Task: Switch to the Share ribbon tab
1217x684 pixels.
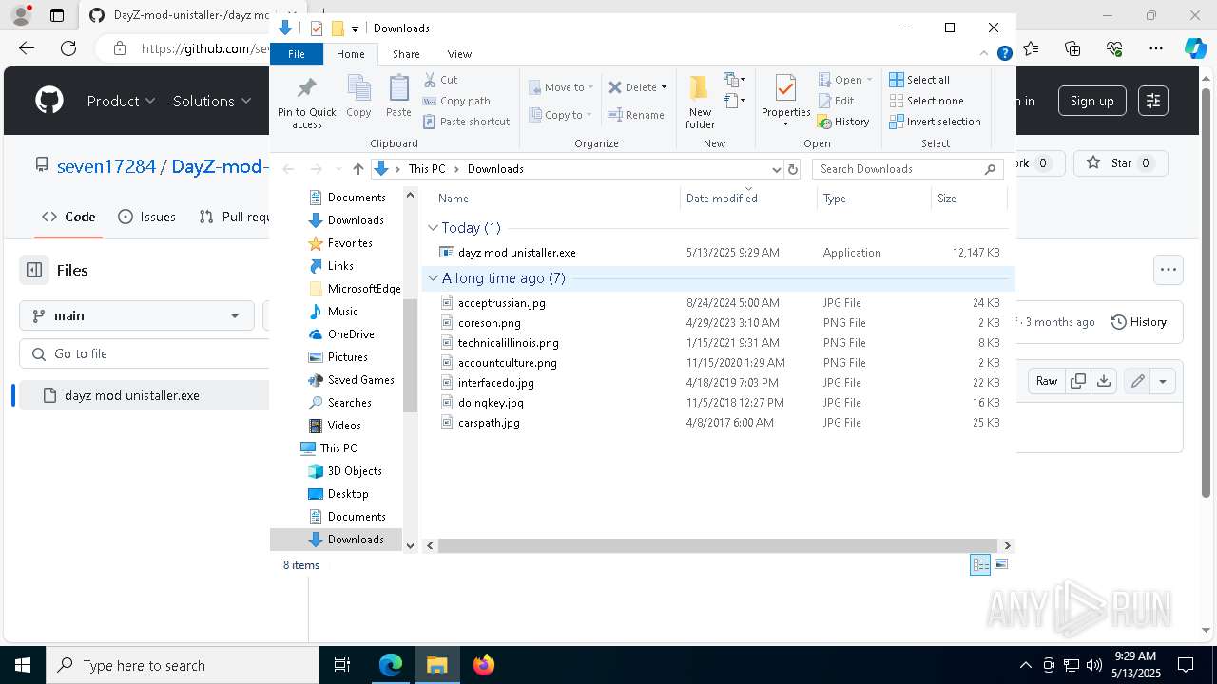Action: (x=406, y=54)
